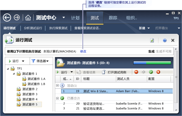This screenshot has height=116, width=182.
Task: Switch to the 计划 tab
Action: pyautogui.click(x=75, y=18)
